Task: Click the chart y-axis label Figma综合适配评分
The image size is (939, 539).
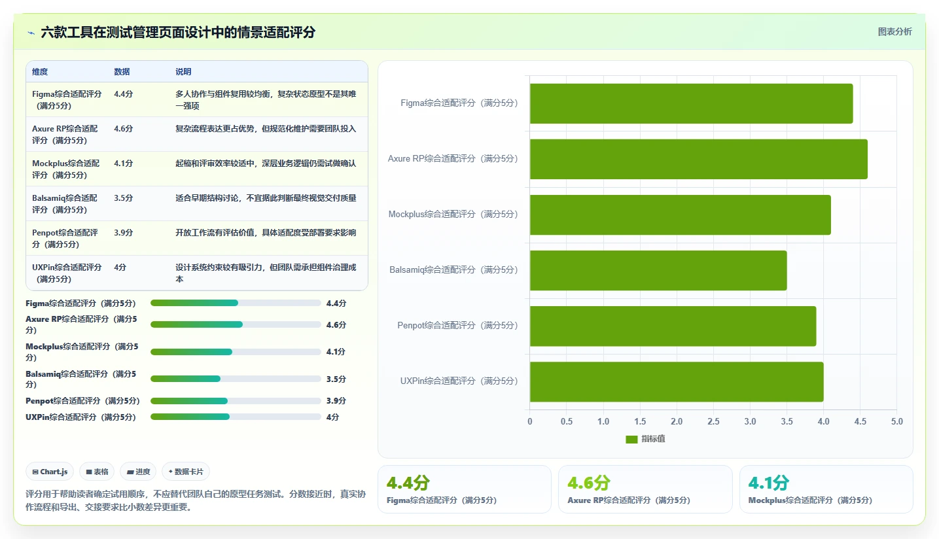Action: tap(459, 103)
